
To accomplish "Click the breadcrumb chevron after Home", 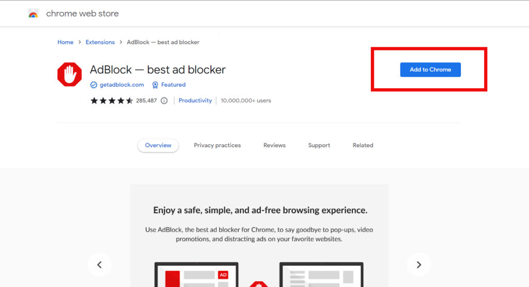I will [x=80, y=42].
